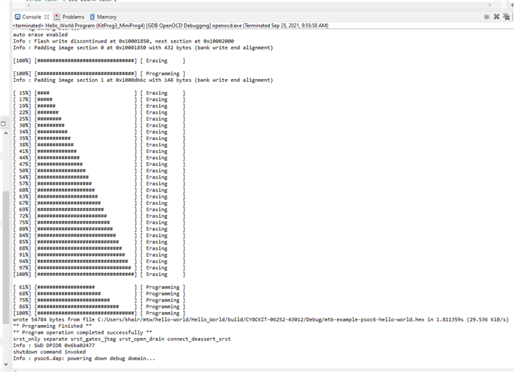Click the editor horizontal scrollbar right arrow
The image size is (514, 372).
[490, 5]
